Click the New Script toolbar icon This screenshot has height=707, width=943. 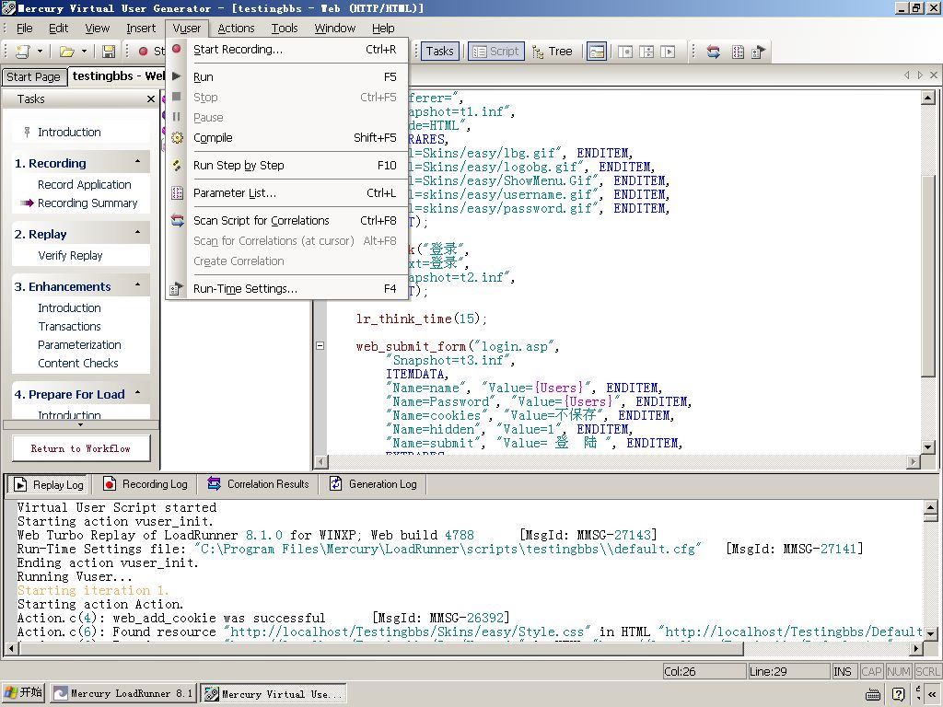click(x=23, y=52)
